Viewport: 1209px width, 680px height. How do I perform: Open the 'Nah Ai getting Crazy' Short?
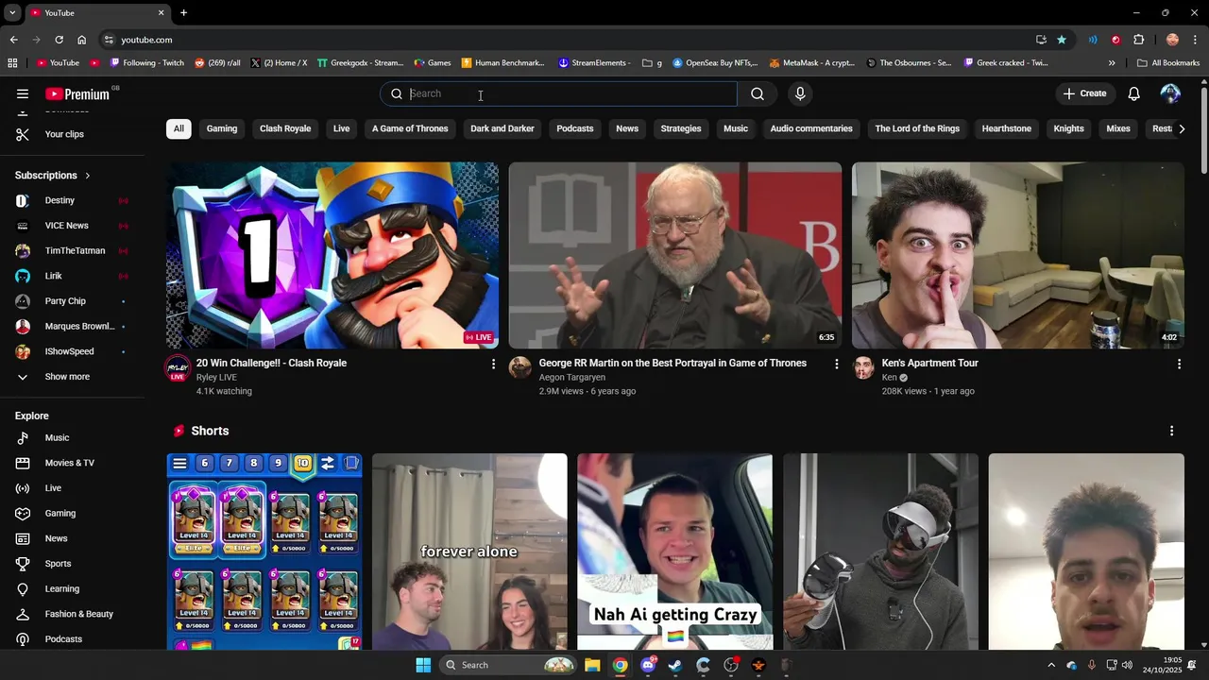[674, 552]
